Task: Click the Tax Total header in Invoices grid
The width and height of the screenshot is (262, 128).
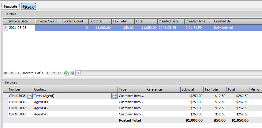Action: tap(215, 89)
